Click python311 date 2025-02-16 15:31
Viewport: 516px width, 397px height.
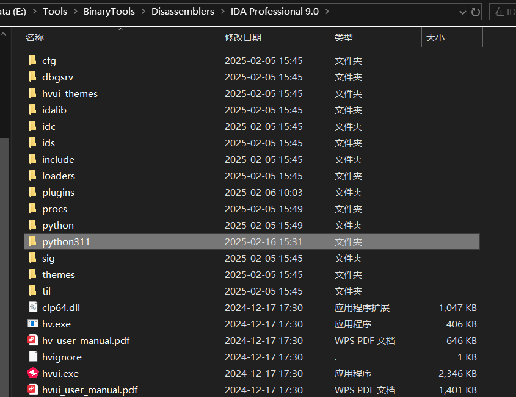point(264,241)
